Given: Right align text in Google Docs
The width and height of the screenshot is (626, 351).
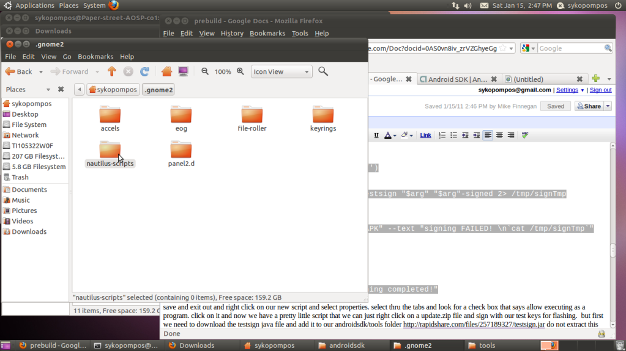Looking at the screenshot, I should click(x=511, y=136).
